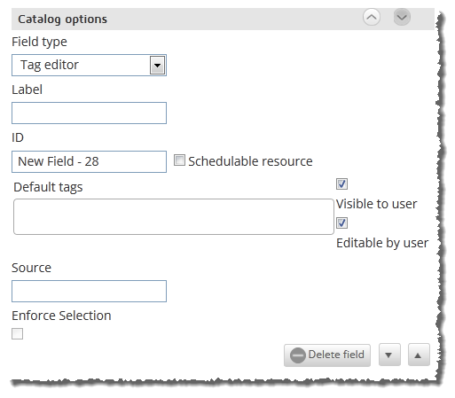The height and width of the screenshot is (398, 455).
Task: Collapse panel with the up chevron circle icon
Action: (372, 17)
